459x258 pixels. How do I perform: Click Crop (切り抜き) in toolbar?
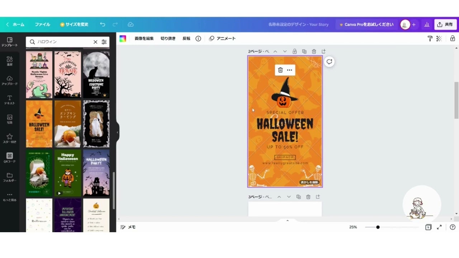pyautogui.click(x=168, y=38)
